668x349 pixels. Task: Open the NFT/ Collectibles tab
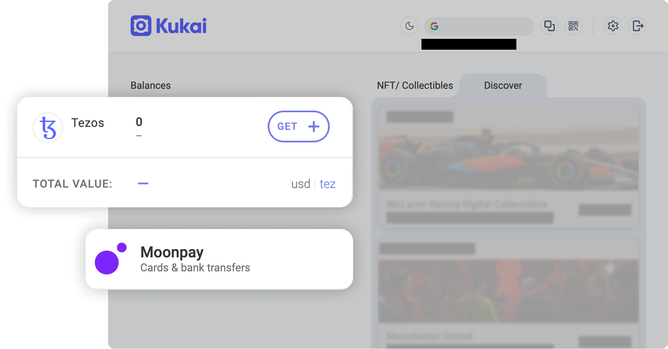pos(415,85)
